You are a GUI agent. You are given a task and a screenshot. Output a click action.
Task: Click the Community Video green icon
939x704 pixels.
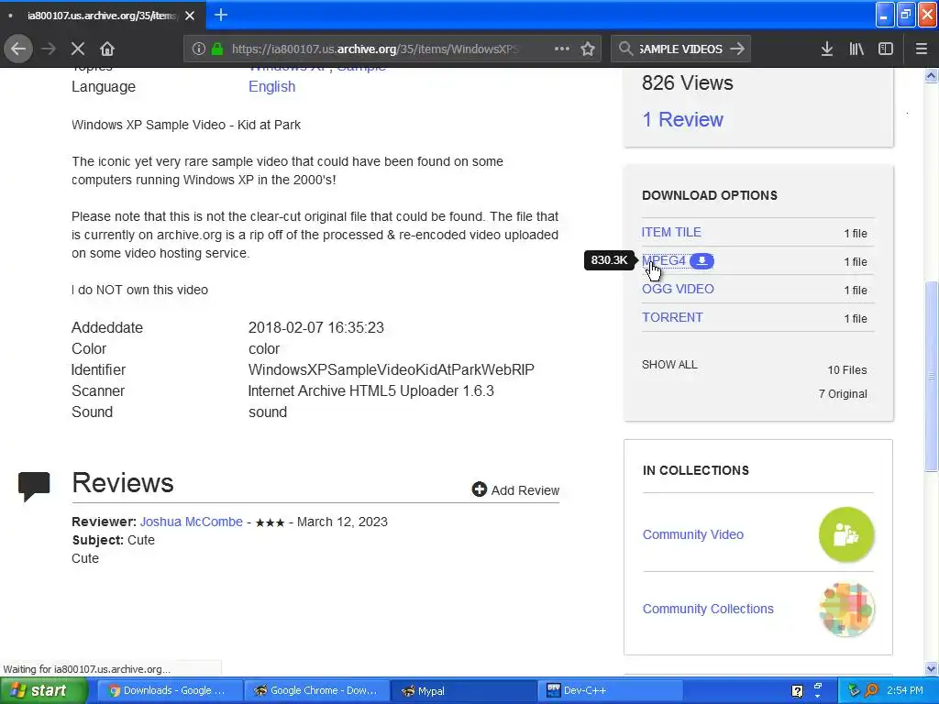click(x=846, y=534)
